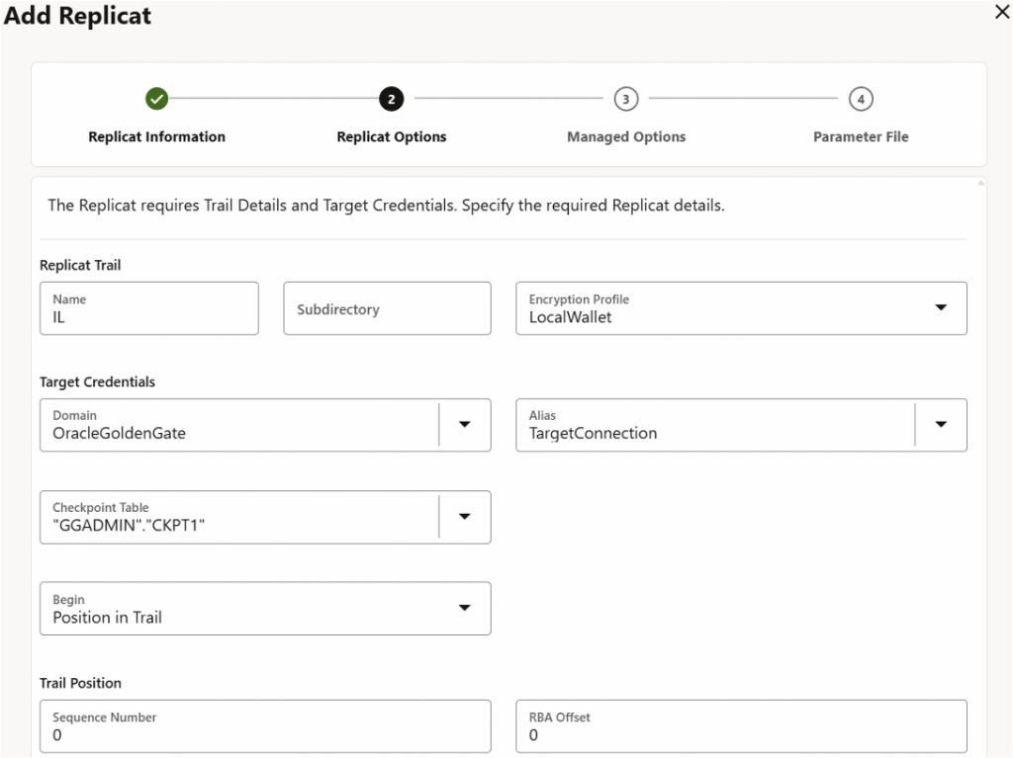This screenshot has width=1013, height=758.
Task: Click the Replicat Options step label
Action: 391,137
